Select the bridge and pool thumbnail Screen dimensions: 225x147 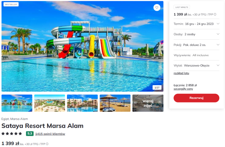tap(82, 103)
